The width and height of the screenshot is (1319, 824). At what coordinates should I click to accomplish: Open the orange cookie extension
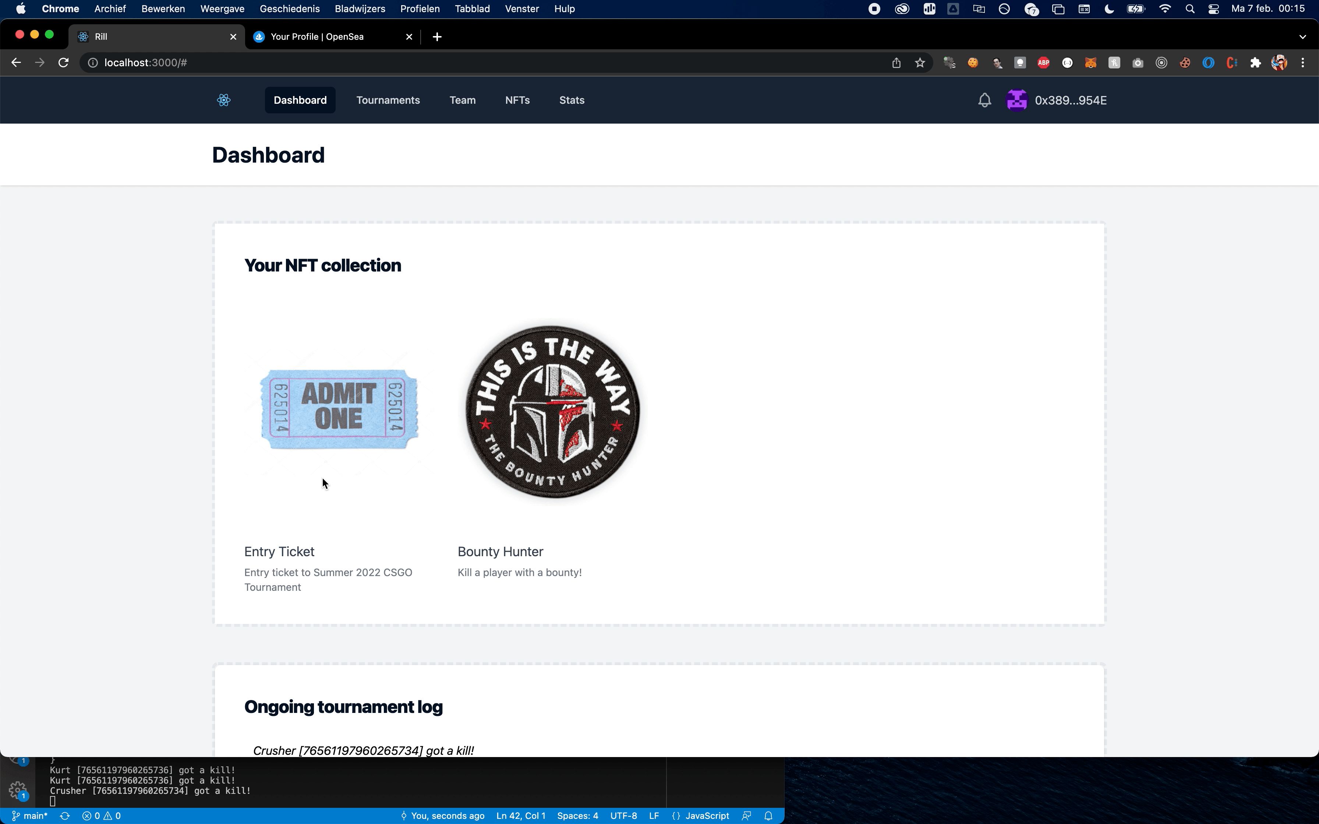point(973,63)
